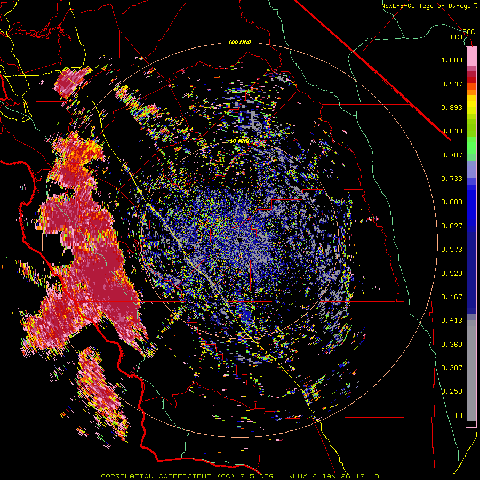This screenshot has width=480, height=480.
Task: Select the 0.787 scale value
Action: pyautogui.click(x=452, y=155)
